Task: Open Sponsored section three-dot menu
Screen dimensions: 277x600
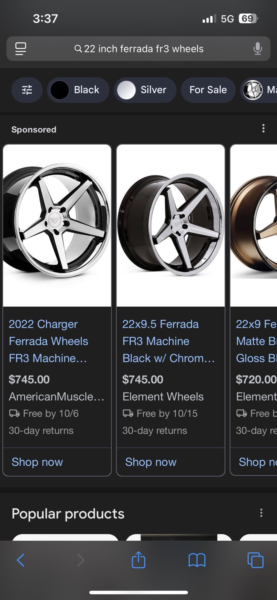Action: click(x=263, y=128)
